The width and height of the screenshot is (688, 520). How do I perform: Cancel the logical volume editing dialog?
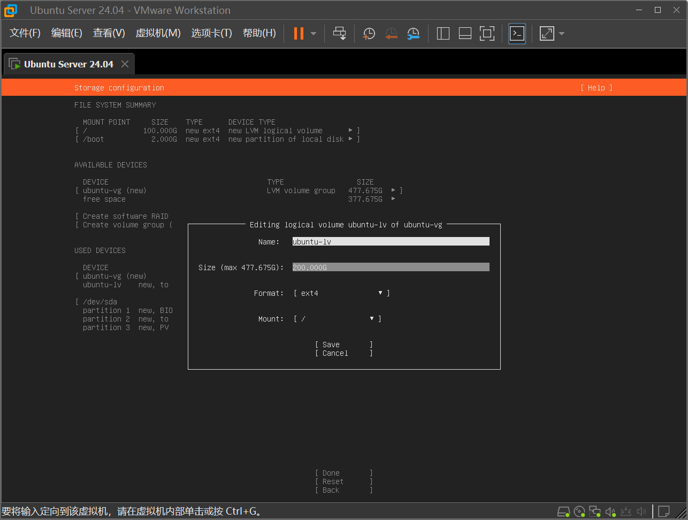click(344, 353)
